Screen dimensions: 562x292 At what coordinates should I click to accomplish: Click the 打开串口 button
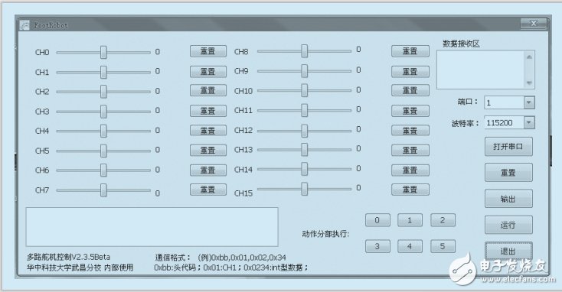point(508,146)
